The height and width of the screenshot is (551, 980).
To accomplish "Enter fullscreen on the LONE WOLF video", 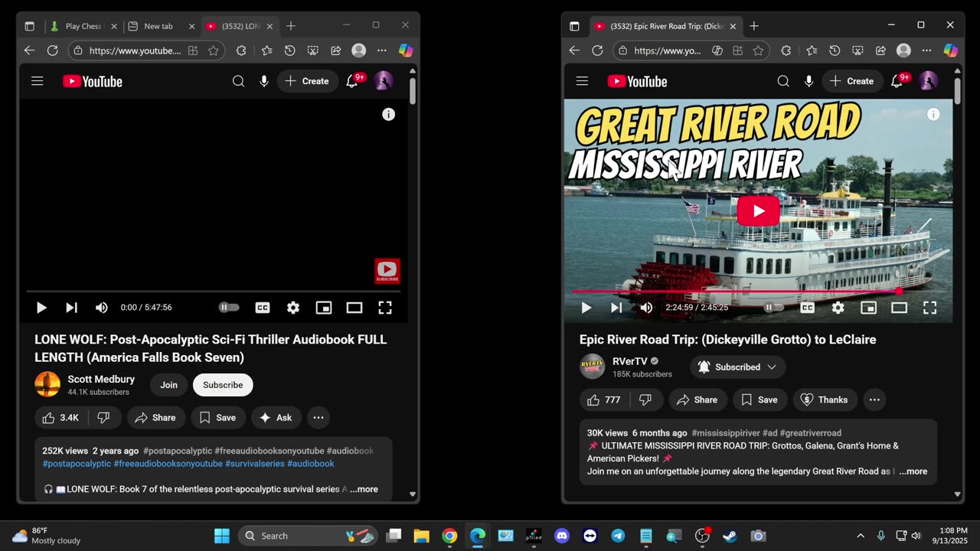I will pos(385,308).
